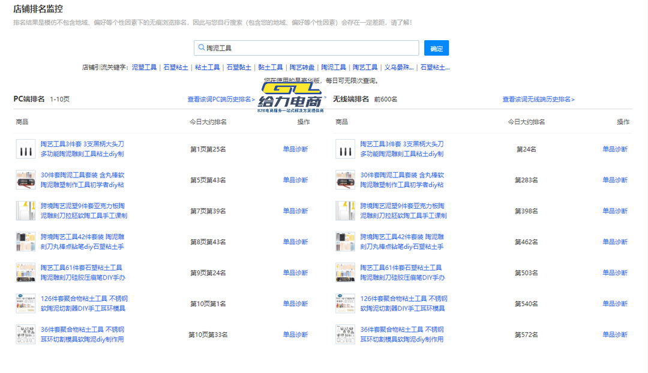Select the 泥塑工具 traffic keyword
This screenshot has width=648, height=373.
point(144,68)
